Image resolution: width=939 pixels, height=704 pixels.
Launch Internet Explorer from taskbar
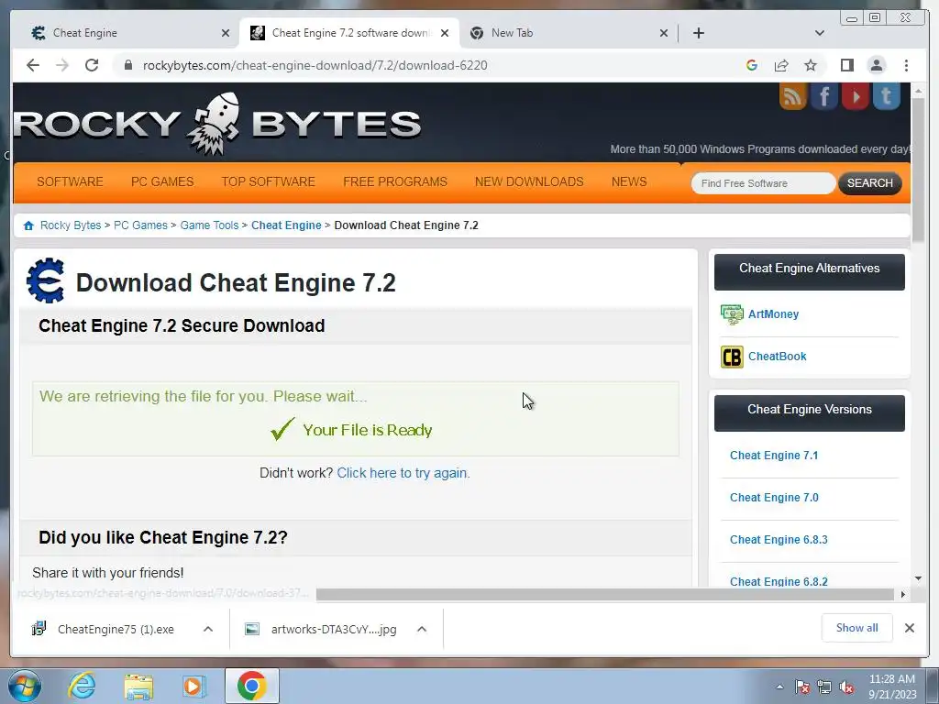tap(82, 686)
